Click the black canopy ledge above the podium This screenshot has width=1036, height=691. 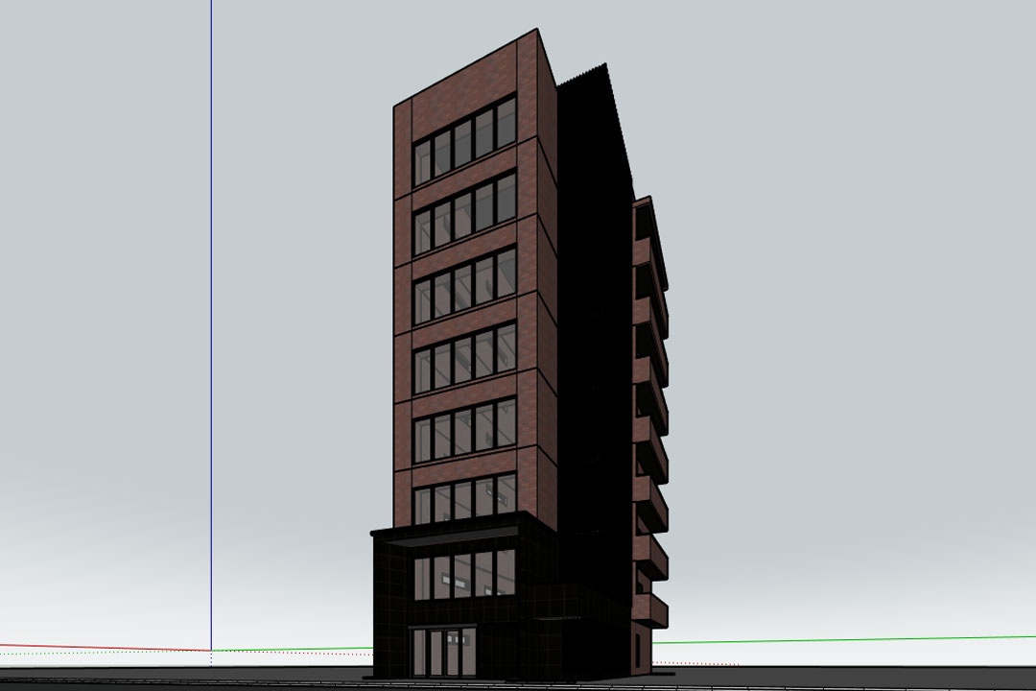coord(451,529)
